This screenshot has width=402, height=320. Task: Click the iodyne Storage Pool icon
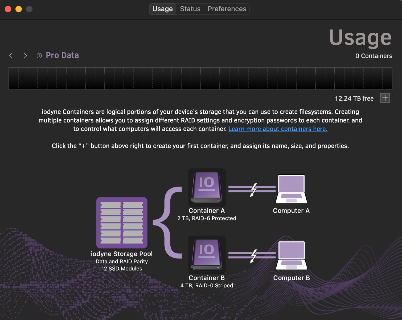[122, 223]
